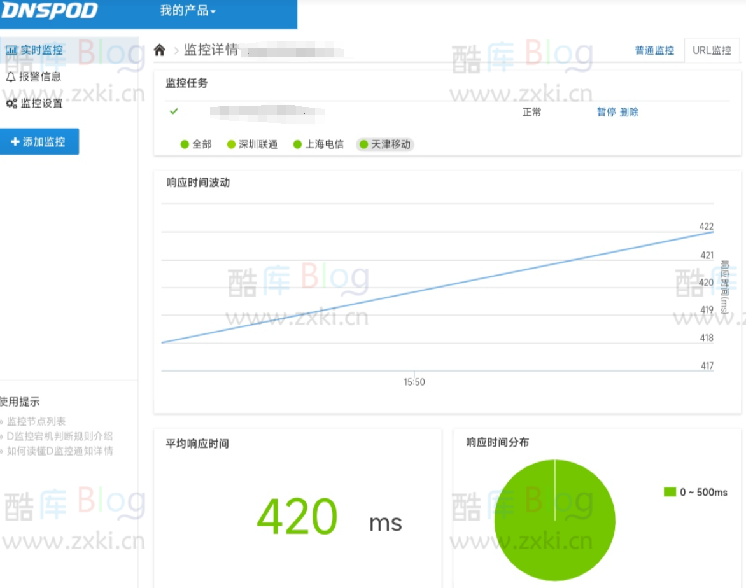Open 监控设置 via the gears icon
This screenshot has height=588, width=746.
coord(10,102)
